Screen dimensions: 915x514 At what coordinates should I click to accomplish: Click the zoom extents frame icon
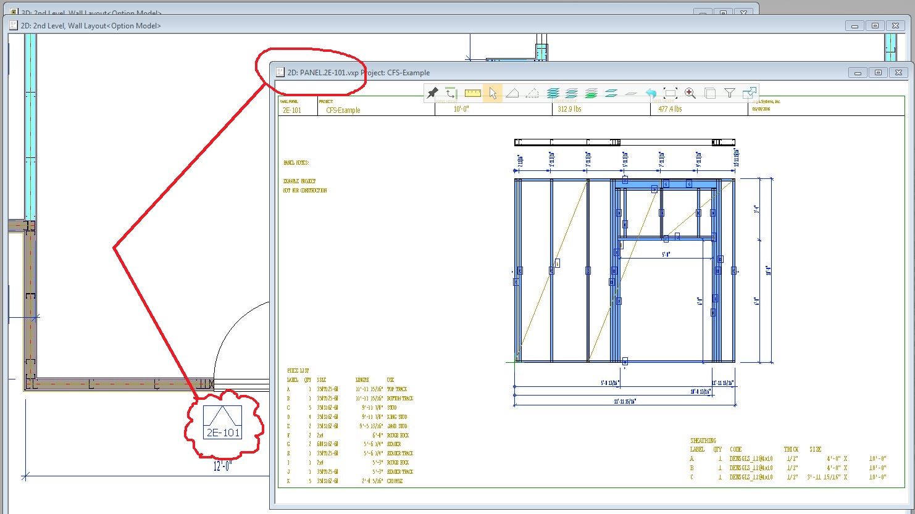(670, 93)
